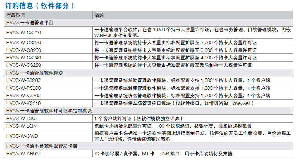
Task: Select the description 1 个客户端许可证
Action: [x=139, y=119]
